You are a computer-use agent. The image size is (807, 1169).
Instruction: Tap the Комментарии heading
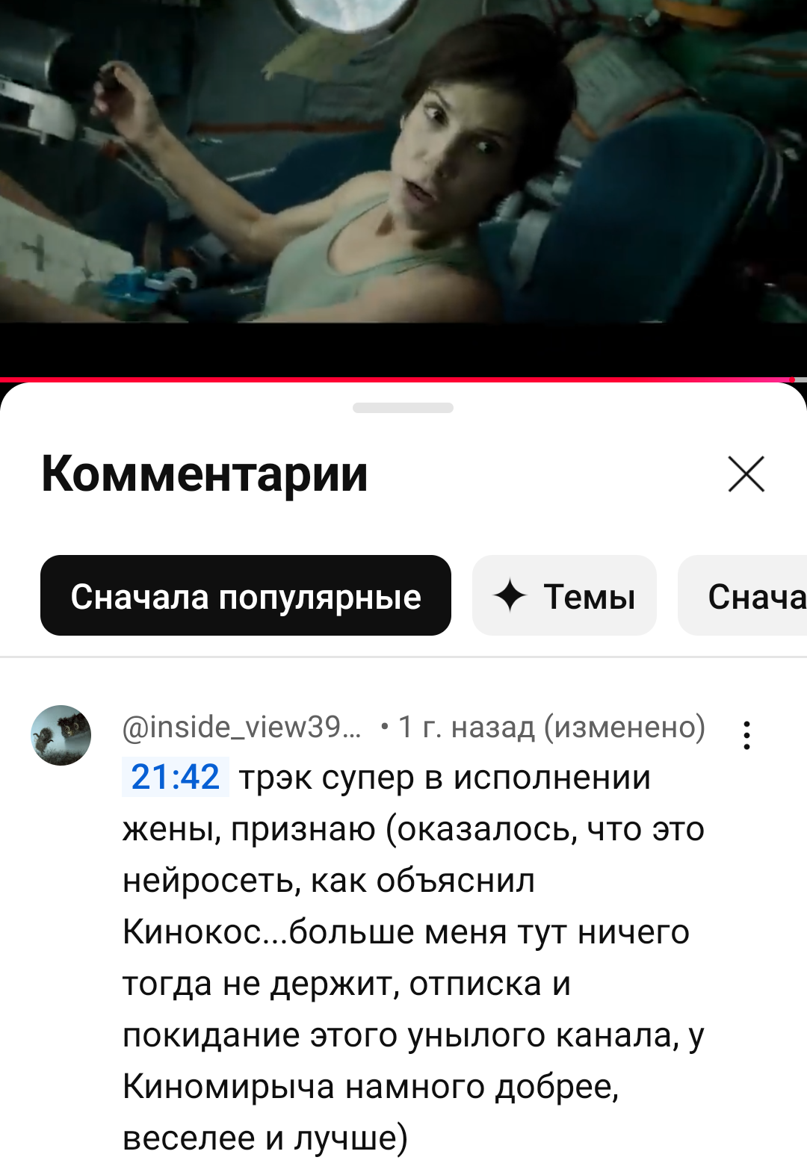pos(205,474)
